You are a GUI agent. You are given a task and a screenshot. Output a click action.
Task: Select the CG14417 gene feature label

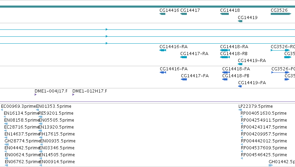[x=190, y=10]
